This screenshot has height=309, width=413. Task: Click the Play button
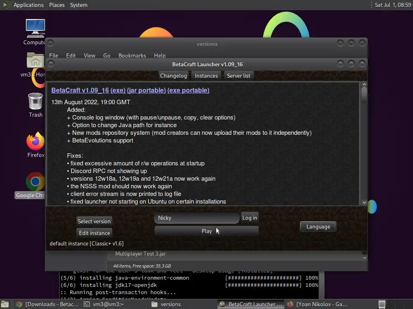click(x=206, y=231)
